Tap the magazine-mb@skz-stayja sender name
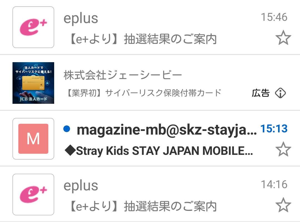 [167, 130]
